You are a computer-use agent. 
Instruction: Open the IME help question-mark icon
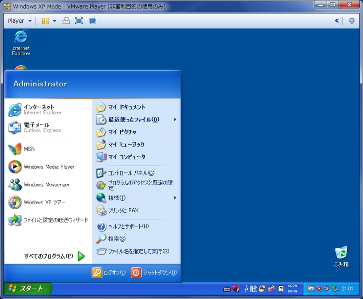(280, 289)
